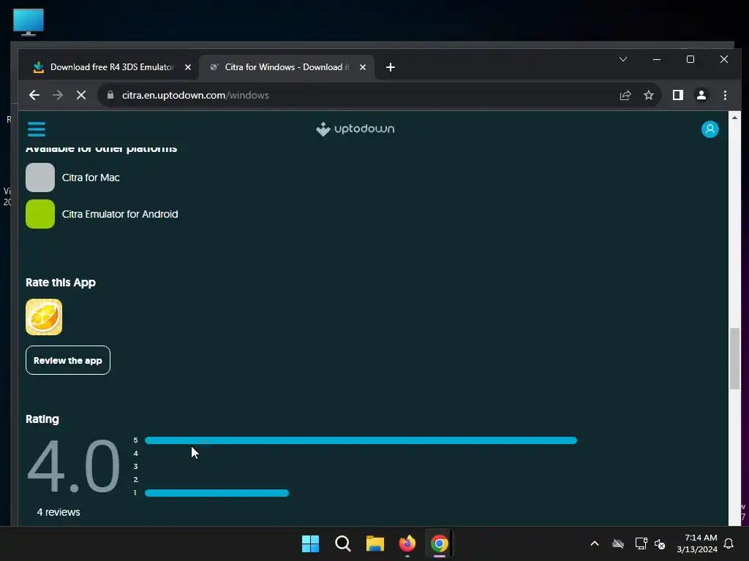Open Windows taskbar search
The image size is (749, 561).
click(342, 543)
